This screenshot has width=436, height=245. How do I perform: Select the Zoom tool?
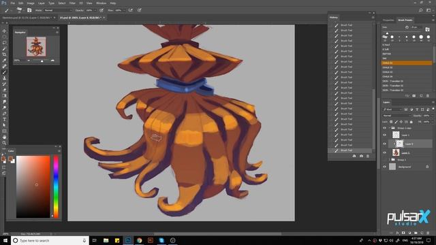(4, 143)
